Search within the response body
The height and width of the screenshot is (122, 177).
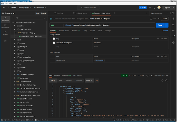pos(166,80)
